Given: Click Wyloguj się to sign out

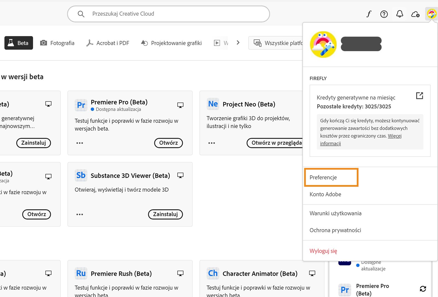Looking at the screenshot, I should point(323,251).
